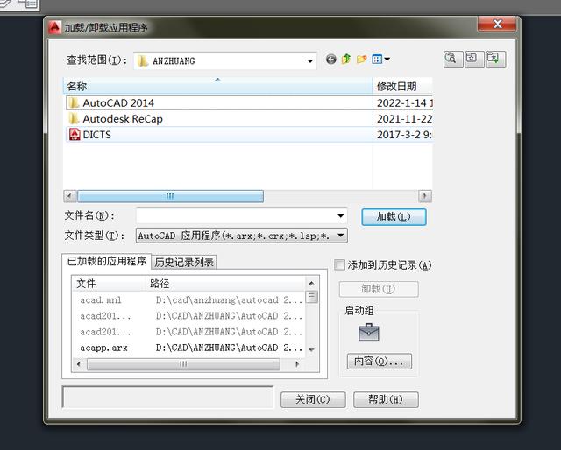Click the 路径 column header
The width and height of the screenshot is (561, 450).
point(225,284)
